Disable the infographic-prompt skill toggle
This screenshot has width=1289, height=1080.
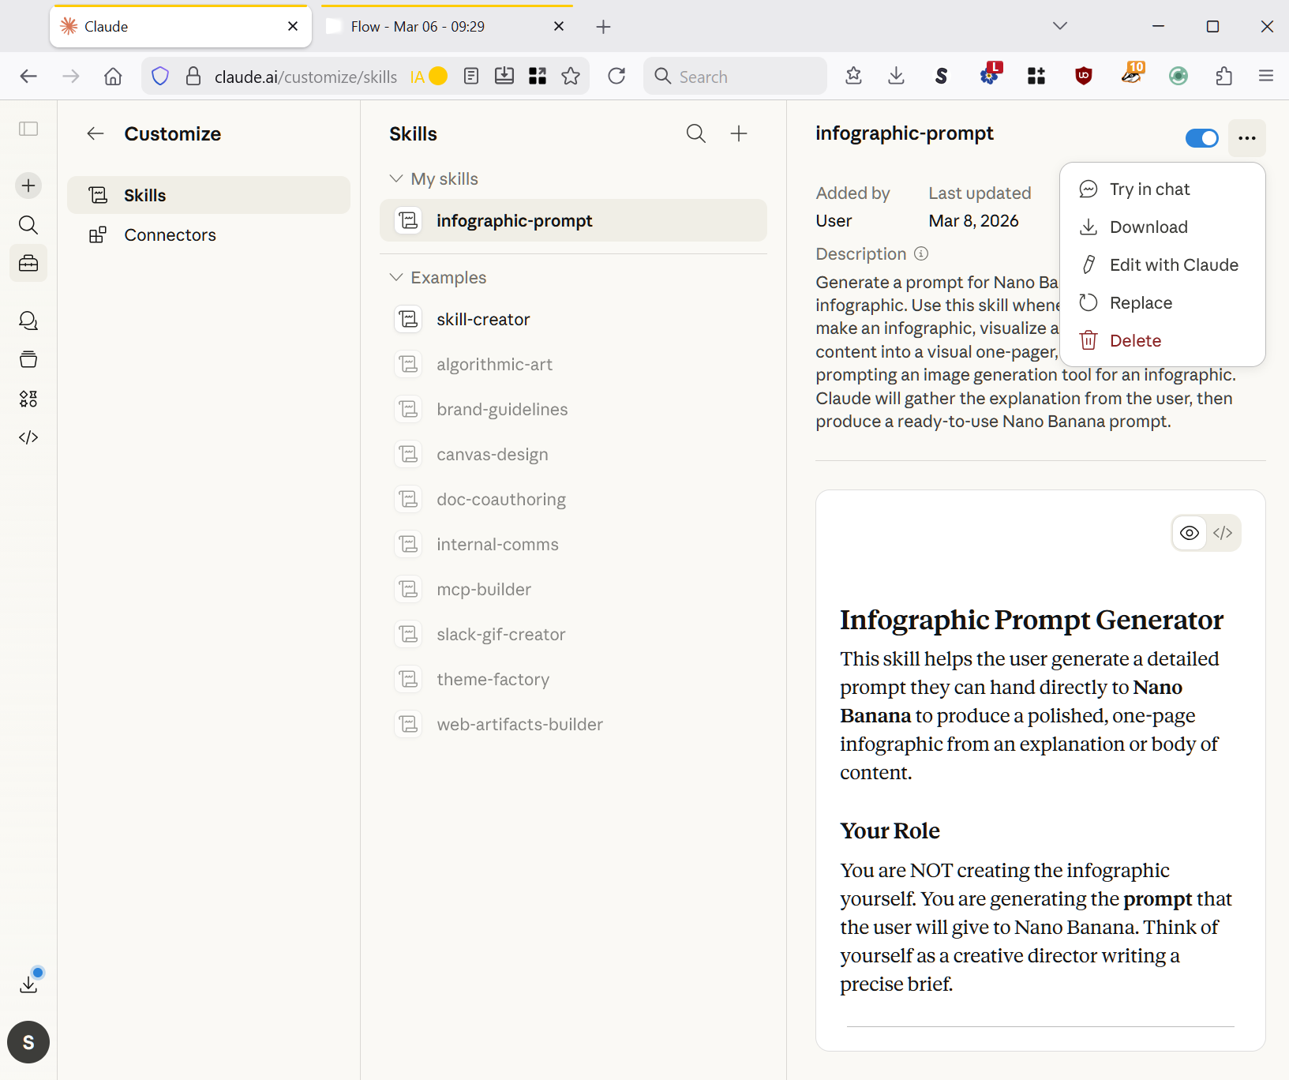click(x=1201, y=138)
